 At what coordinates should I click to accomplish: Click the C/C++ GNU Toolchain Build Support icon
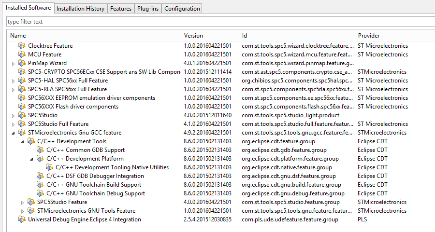[40, 185]
